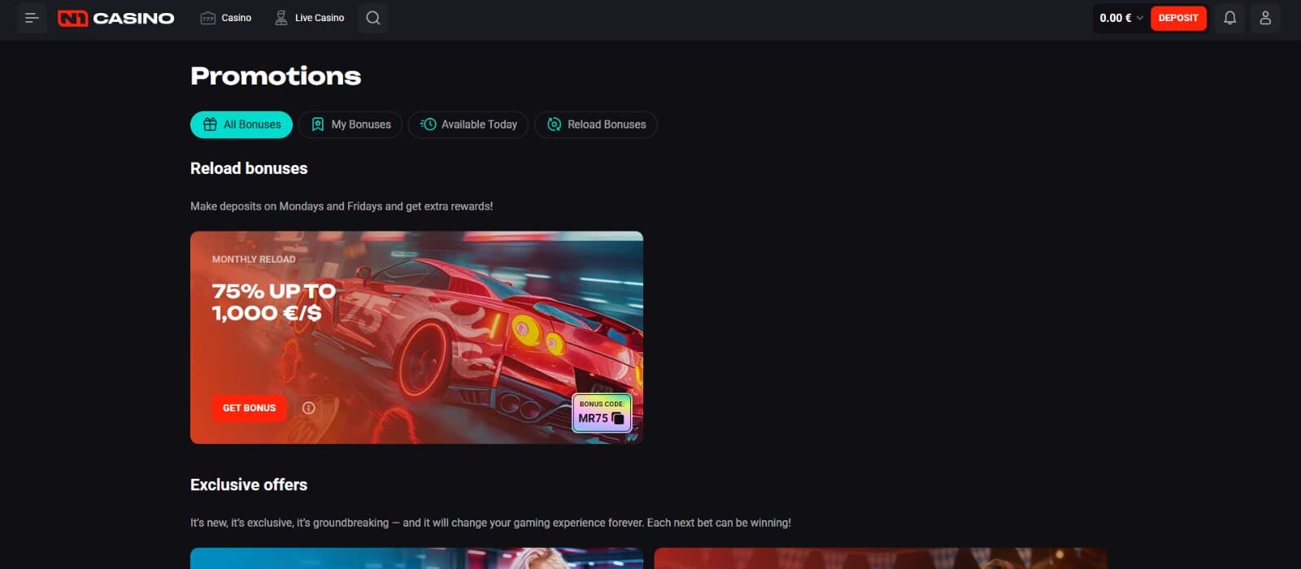The height and width of the screenshot is (569, 1301).
Task: Click the 'It's new, it's exclusive' description line
Action: click(490, 523)
